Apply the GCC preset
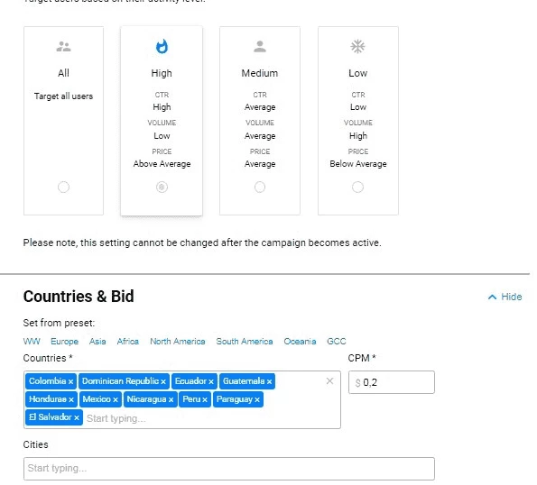 (337, 342)
